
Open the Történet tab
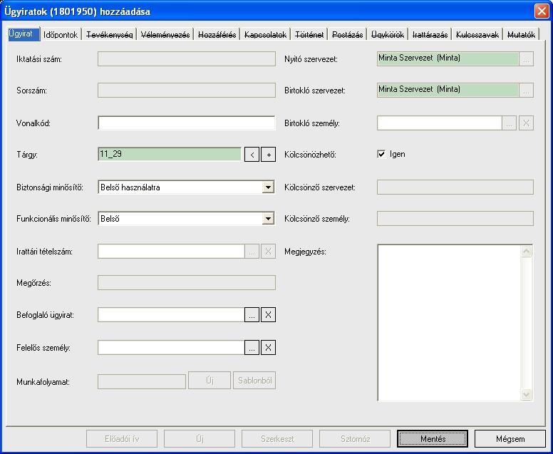coord(309,35)
